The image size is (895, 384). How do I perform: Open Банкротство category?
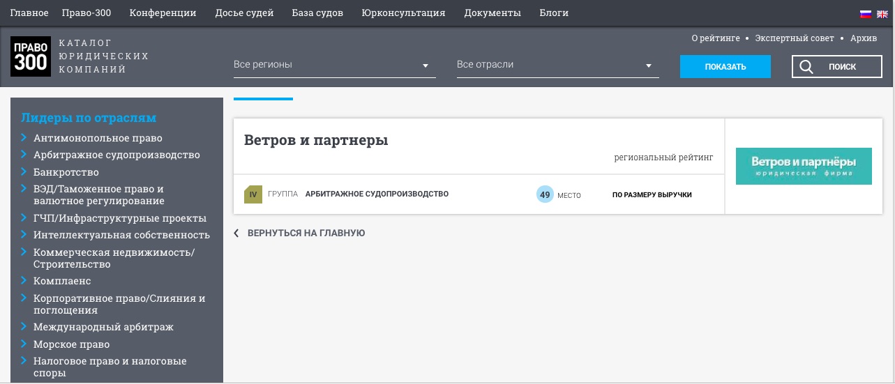click(66, 172)
